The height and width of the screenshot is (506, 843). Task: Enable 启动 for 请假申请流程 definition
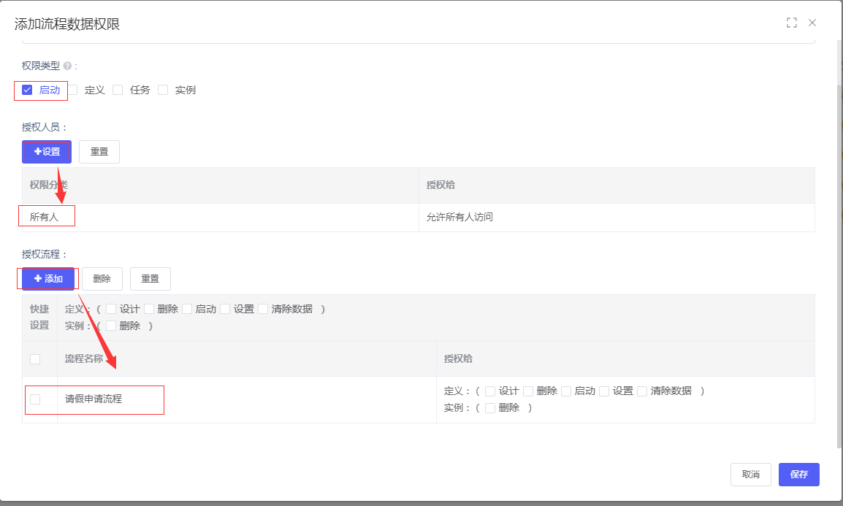coord(566,391)
